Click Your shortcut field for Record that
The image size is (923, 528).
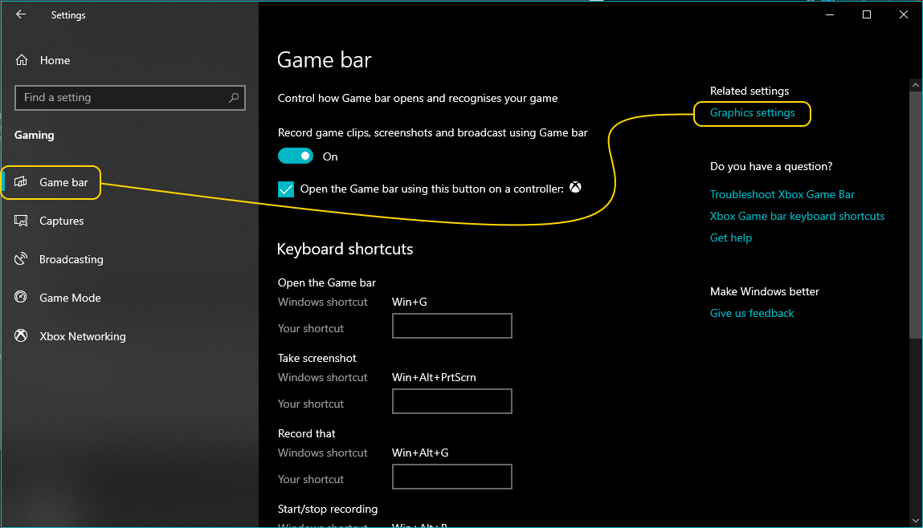452,477
